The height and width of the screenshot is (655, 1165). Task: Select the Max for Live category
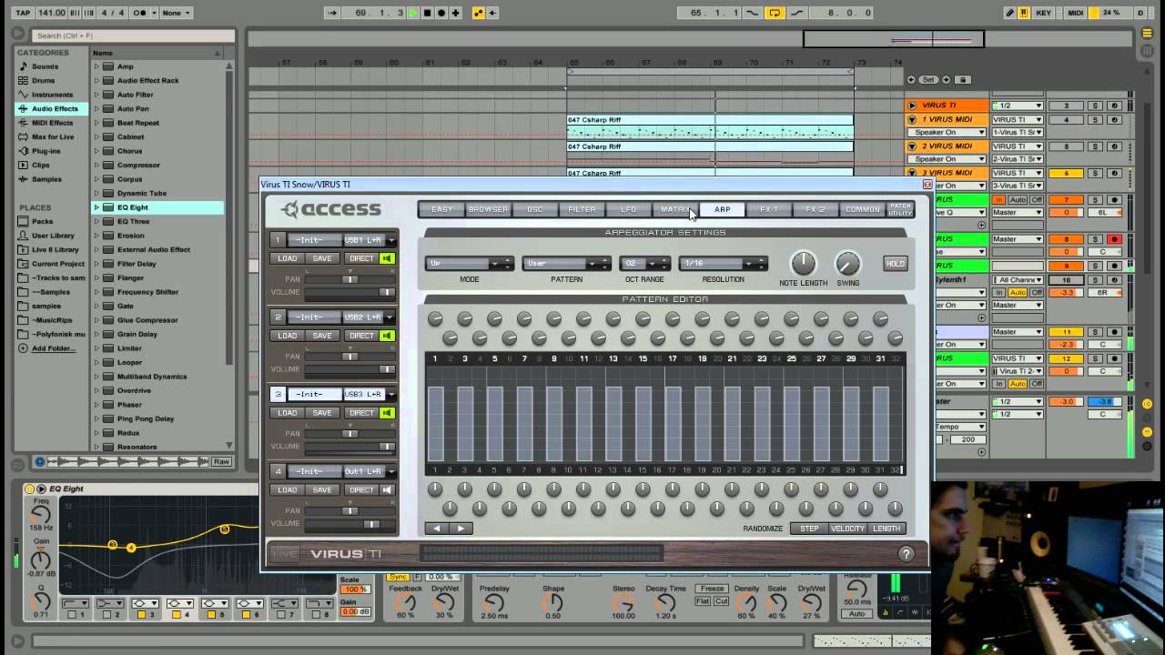tap(53, 136)
